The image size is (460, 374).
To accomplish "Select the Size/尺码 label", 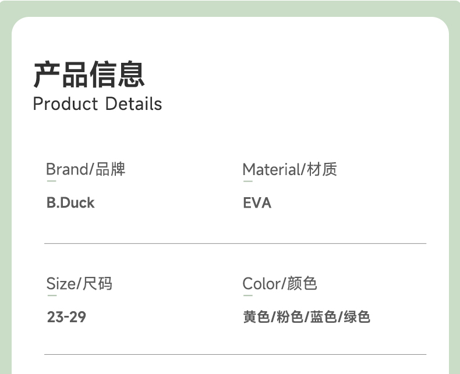I will pos(79,284).
